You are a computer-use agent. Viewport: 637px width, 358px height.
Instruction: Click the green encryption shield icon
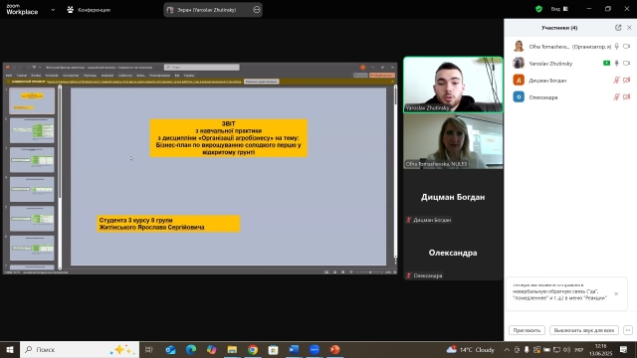click(538, 9)
